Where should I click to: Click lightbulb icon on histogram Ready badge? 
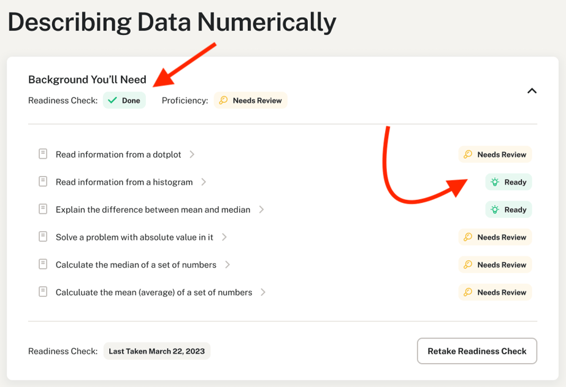click(495, 182)
